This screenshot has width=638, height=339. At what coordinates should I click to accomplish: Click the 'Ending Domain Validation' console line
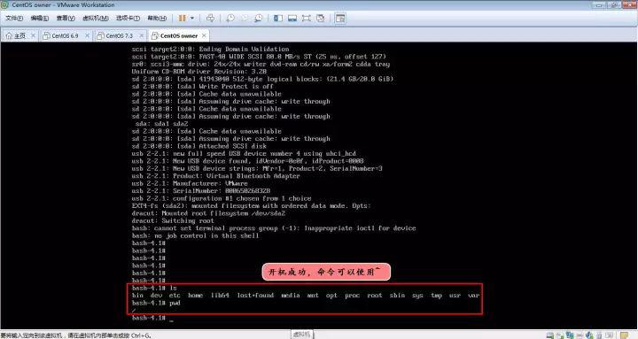pyautogui.click(x=210, y=50)
